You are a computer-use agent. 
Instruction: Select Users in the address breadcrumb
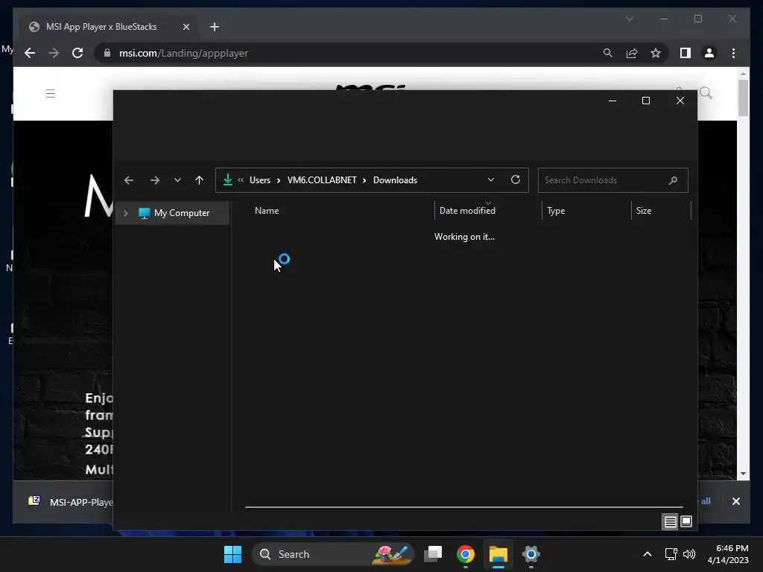(x=260, y=180)
